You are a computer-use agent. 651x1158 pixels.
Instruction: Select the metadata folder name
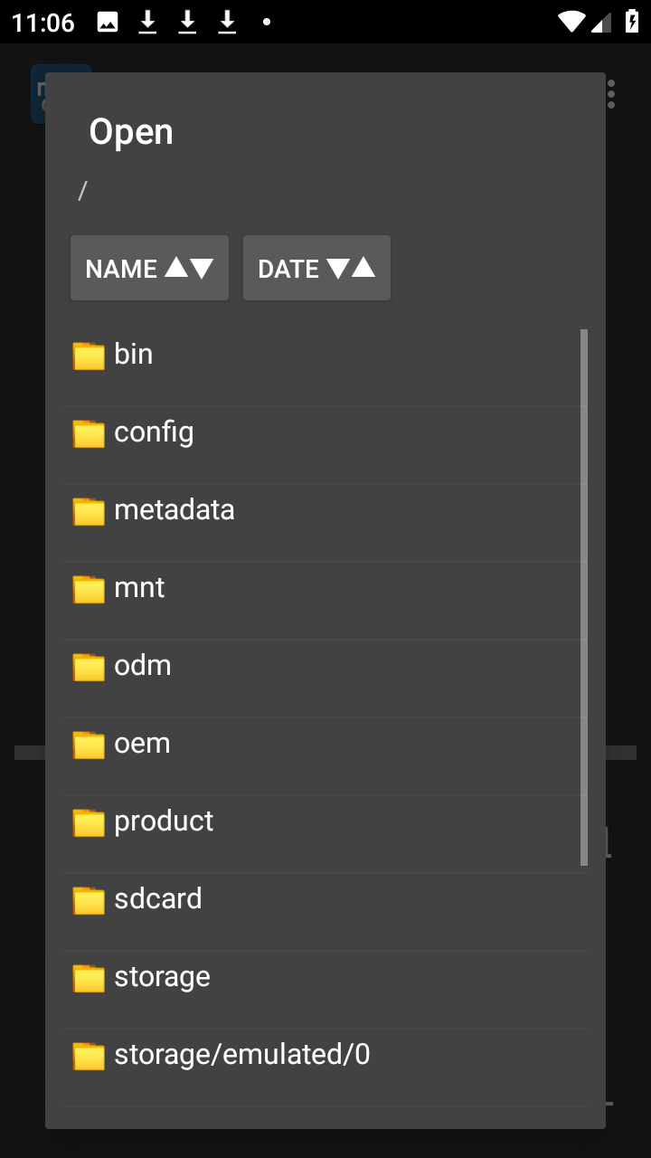(x=175, y=510)
